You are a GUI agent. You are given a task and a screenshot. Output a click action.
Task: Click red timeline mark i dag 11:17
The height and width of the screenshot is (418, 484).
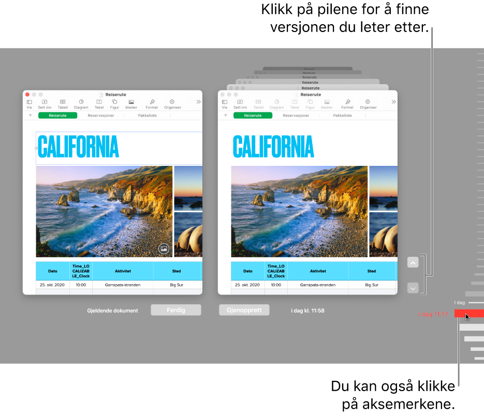(469, 314)
